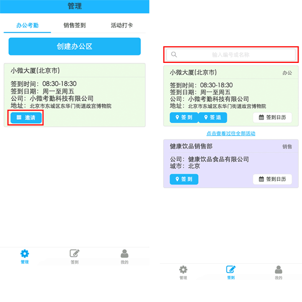
Task: Open 签到日历 for 小微大厦 card
Action: point(272,117)
